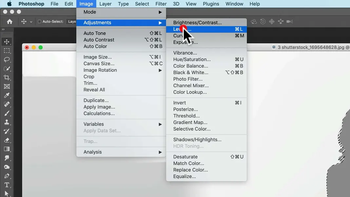Choose Color Balance adjustment
This screenshot has width=350, height=197.
tap(206, 66)
